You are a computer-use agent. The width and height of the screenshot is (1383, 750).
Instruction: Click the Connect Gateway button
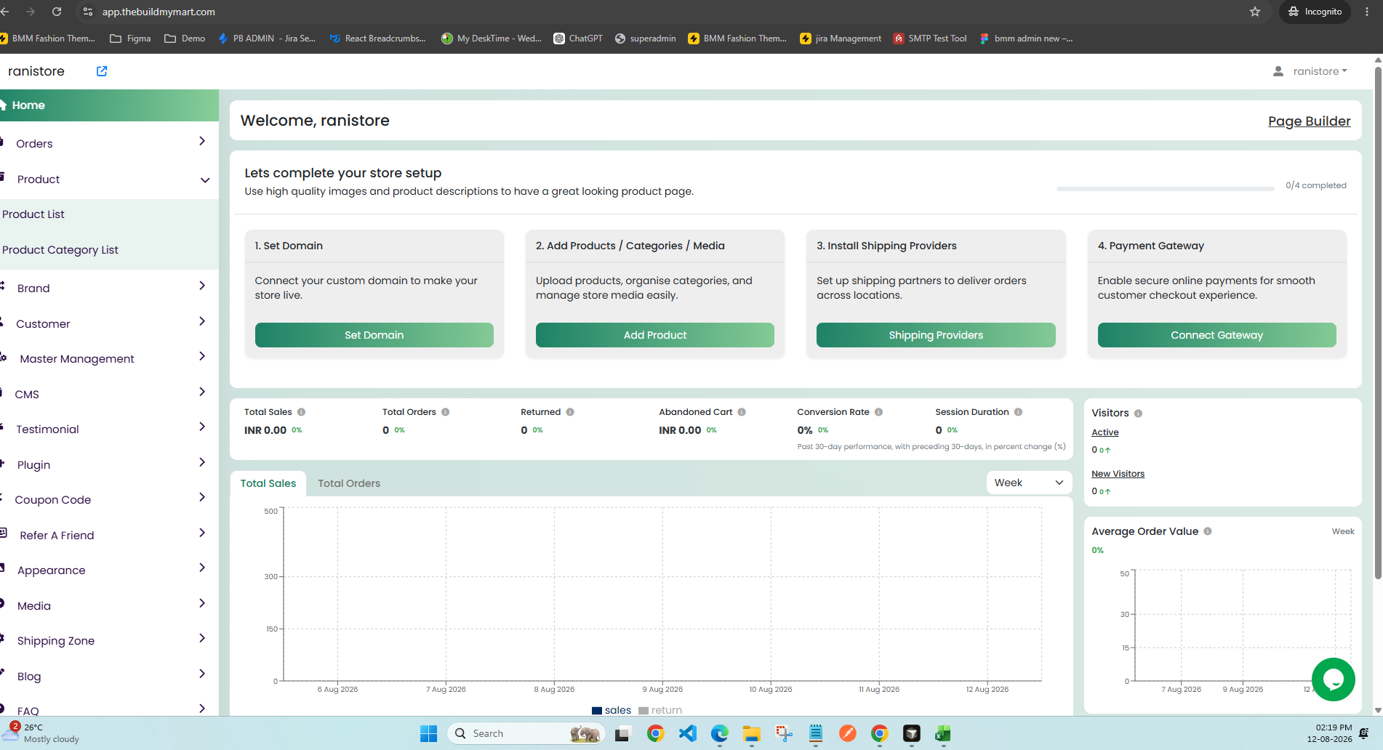pyautogui.click(x=1216, y=335)
